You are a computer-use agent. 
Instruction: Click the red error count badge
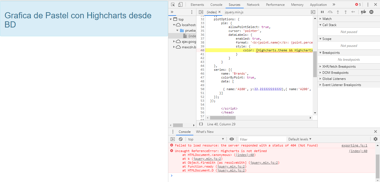[358, 5]
